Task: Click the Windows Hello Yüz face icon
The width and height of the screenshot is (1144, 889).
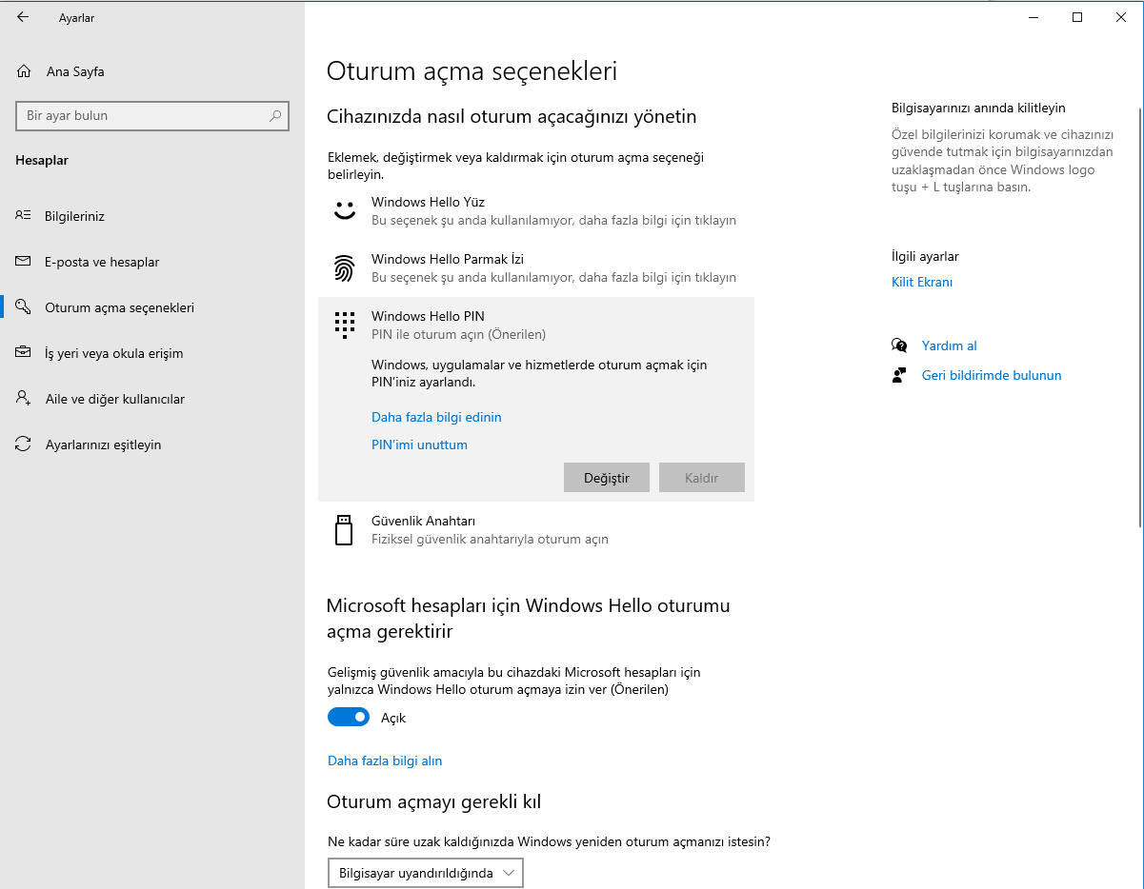Action: click(x=344, y=209)
